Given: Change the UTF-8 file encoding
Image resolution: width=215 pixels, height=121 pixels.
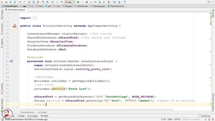Looking at the screenshot, I should 177,119.
